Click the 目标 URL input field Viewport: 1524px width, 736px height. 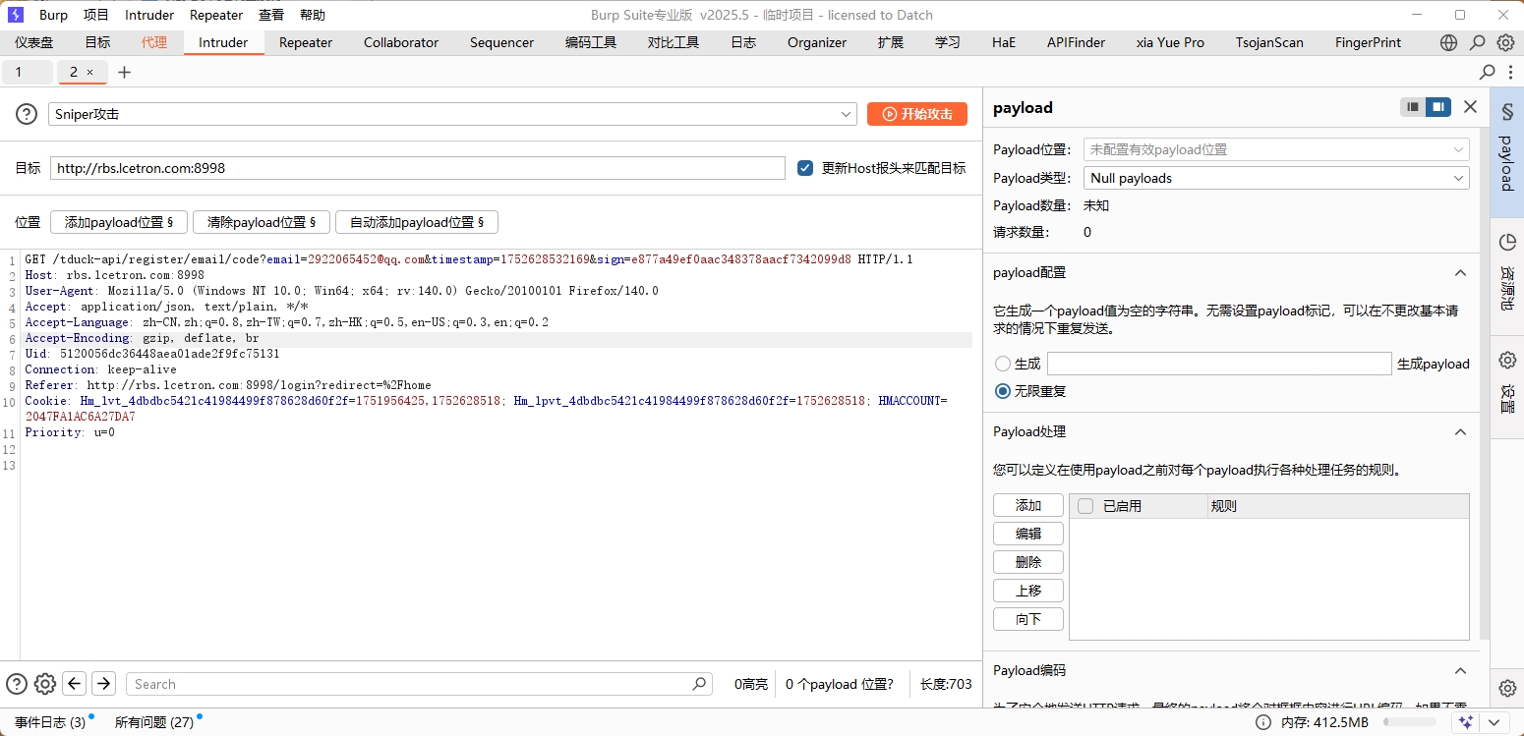click(x=418, y=168)
